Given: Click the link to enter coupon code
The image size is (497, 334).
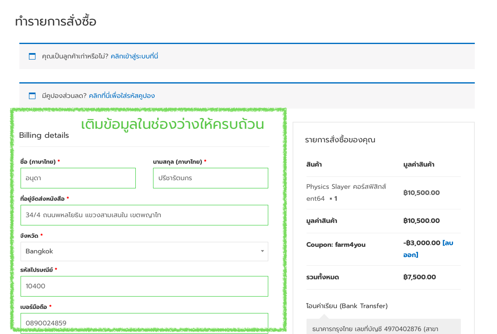Looking at the screenshot, I should click(x=121, y=96).
